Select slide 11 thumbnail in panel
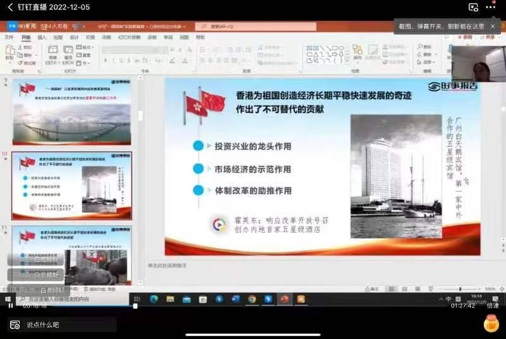This screenshot has height=339, width=506. [x=71, y=256]
